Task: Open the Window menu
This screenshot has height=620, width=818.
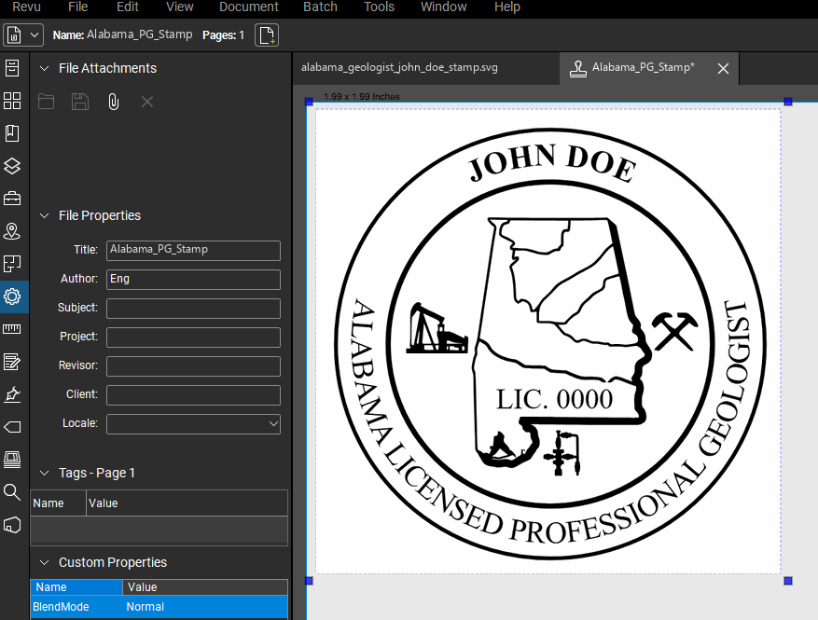Action: point(443,7)
